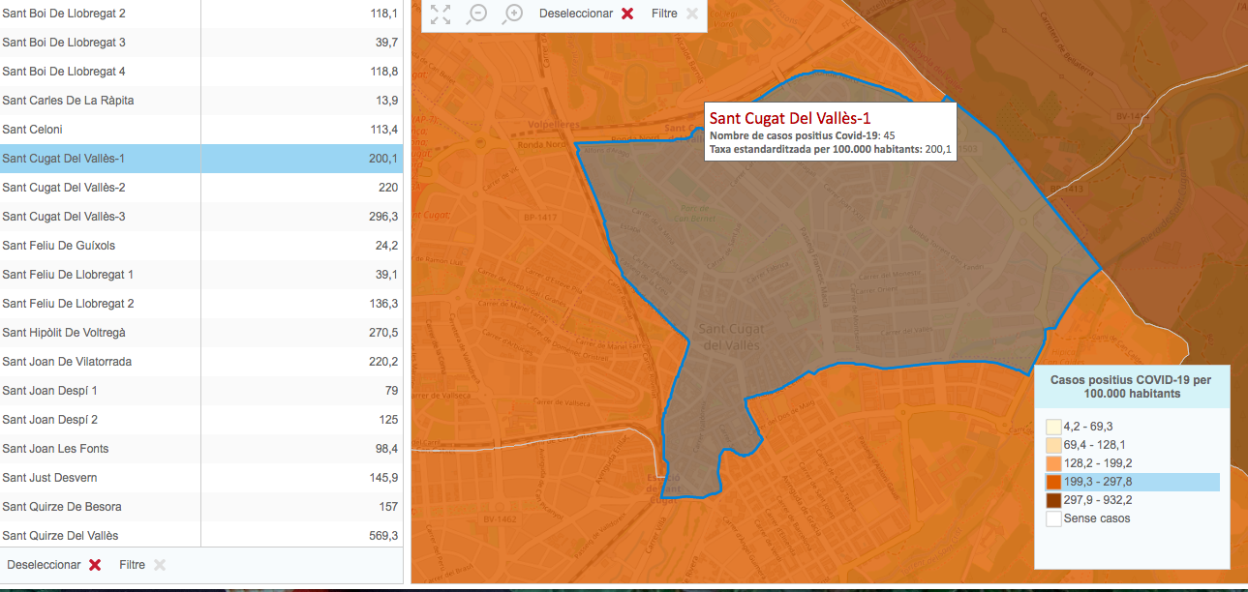
Task: Select the 4,2 - 69,3 legend swatch
Action: point(1053,427)
